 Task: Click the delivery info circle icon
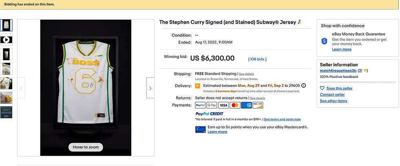point(304,86)
